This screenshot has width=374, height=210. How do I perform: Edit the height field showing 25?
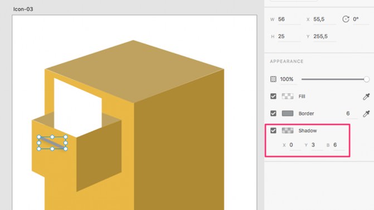pyautogui.click(x=289, y=36)
